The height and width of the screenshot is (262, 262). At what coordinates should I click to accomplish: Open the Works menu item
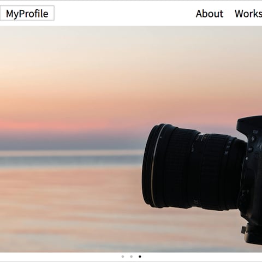[x=248, y=14]
